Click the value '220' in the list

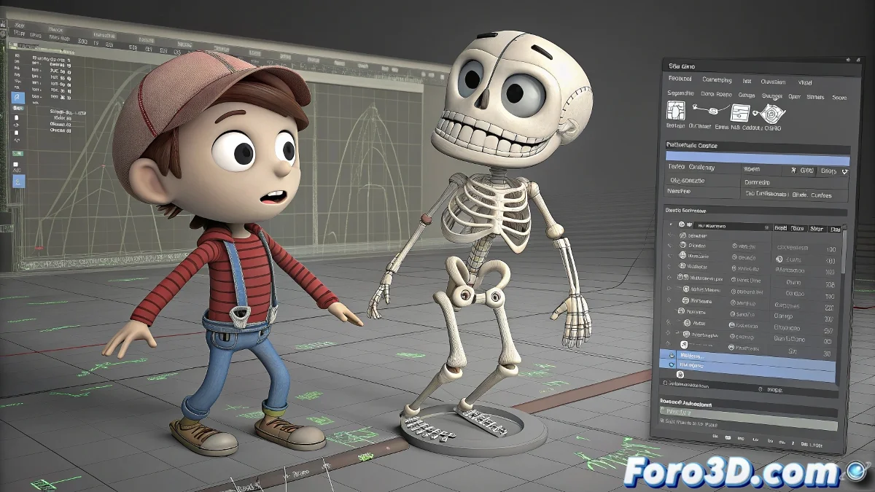(829, 308)
